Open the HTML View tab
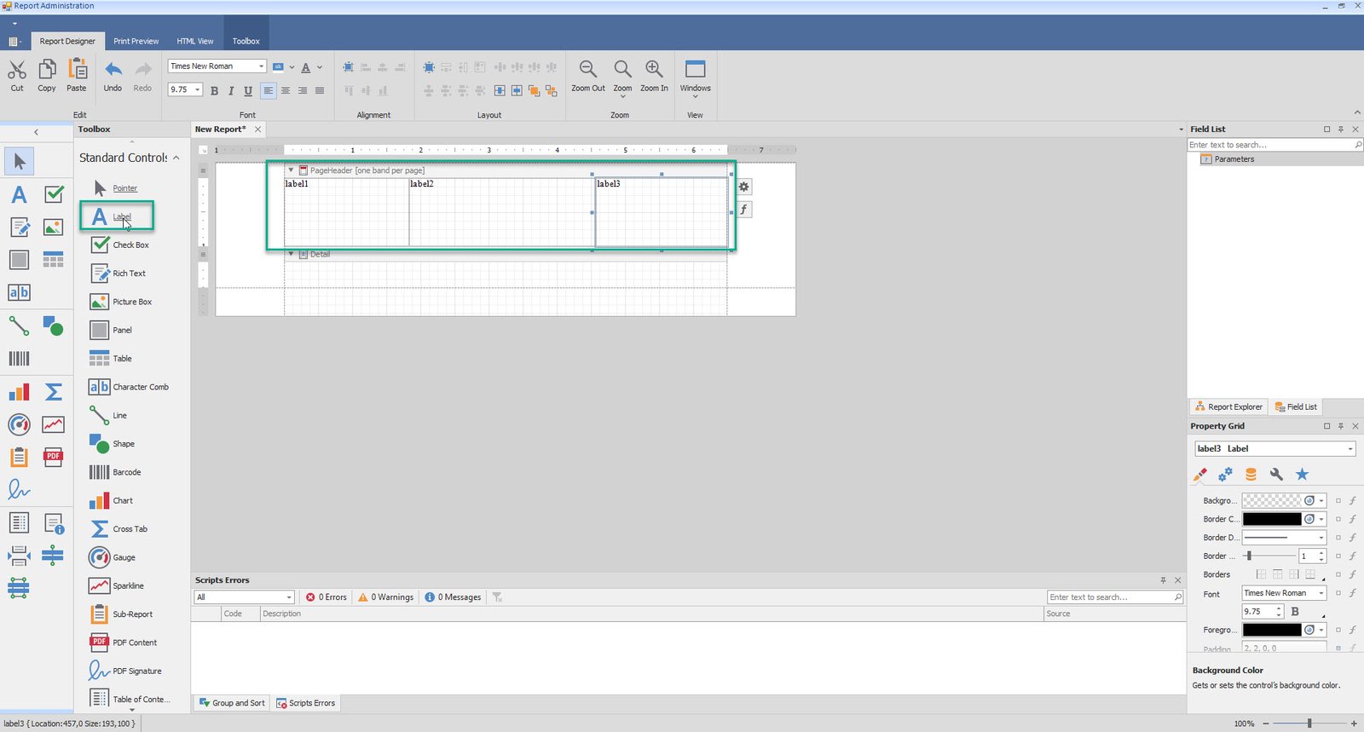The width and height of the screenshot is (1364, 732). (195, 41)
